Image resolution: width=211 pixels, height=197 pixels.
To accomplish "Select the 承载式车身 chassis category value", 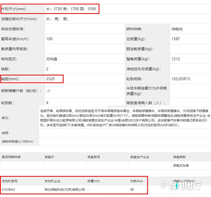I will pyautogui.click(x=181, y=165).
